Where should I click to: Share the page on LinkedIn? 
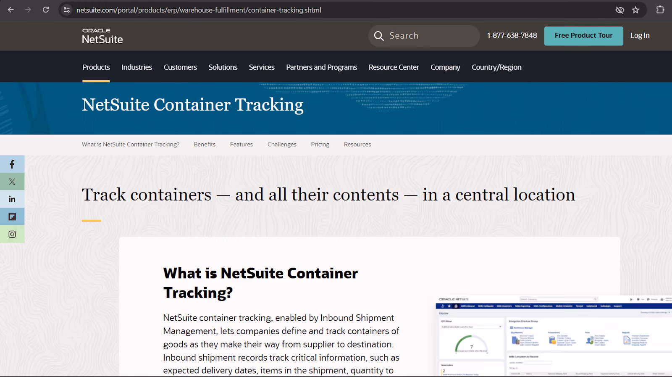12,199
